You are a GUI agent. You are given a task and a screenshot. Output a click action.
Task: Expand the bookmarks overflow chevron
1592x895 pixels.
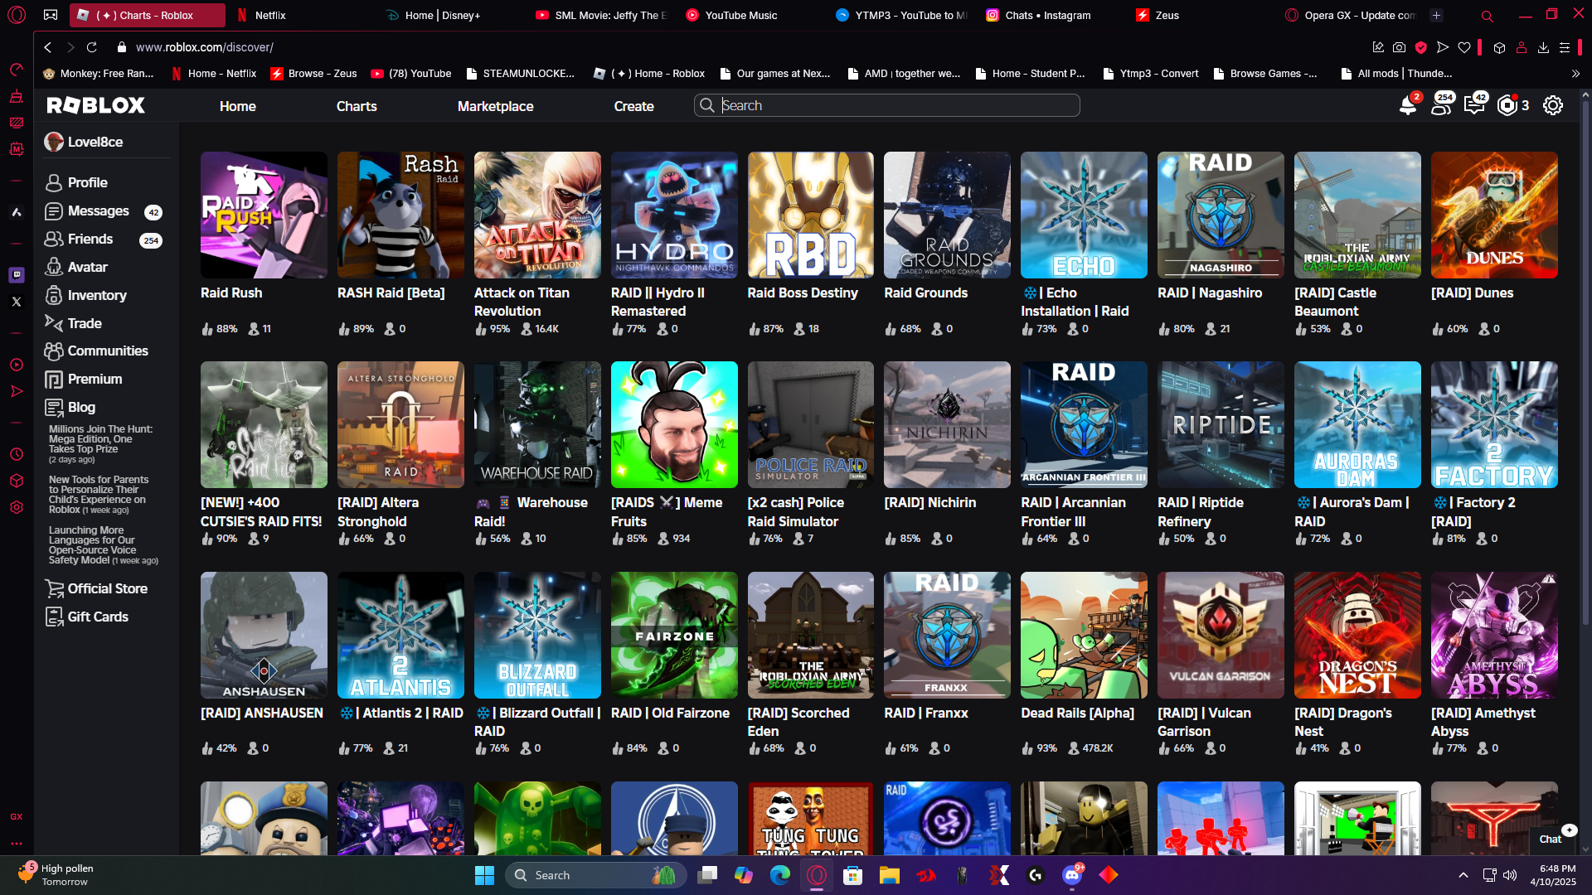coord(1575,74)
